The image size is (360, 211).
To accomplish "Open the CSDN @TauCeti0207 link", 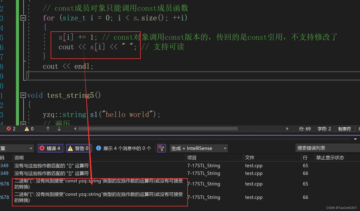I will 341,207.
